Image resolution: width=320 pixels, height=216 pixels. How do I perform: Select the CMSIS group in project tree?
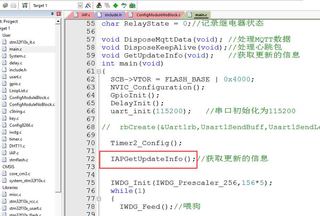pos(8,167)
